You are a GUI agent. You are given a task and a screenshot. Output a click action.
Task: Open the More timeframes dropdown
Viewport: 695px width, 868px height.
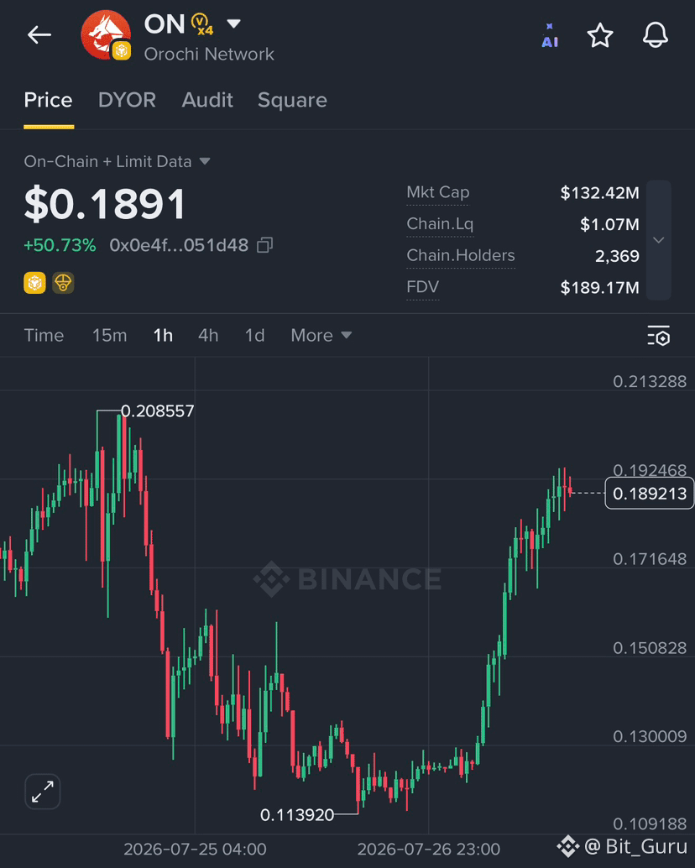[x=321, y=336]
